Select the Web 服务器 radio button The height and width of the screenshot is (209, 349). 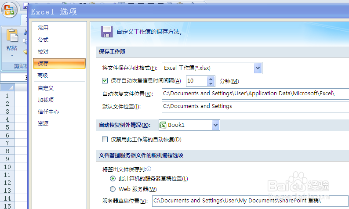[x=113, y=189]
